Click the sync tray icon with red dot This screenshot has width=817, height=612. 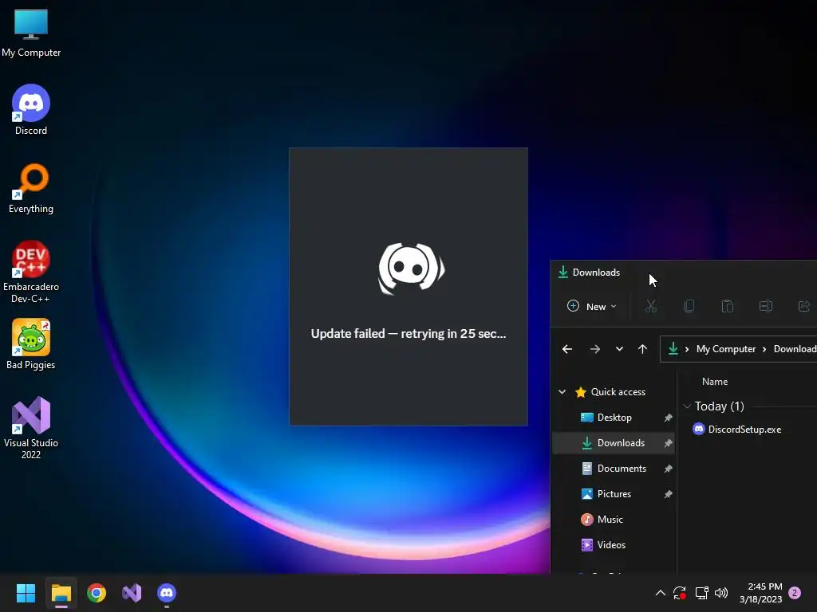coord(680,593)
